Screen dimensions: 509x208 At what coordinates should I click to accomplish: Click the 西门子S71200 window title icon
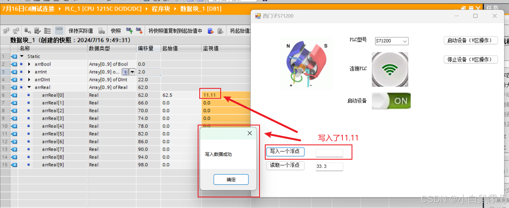pyautogui.click(x=258, y=16)
